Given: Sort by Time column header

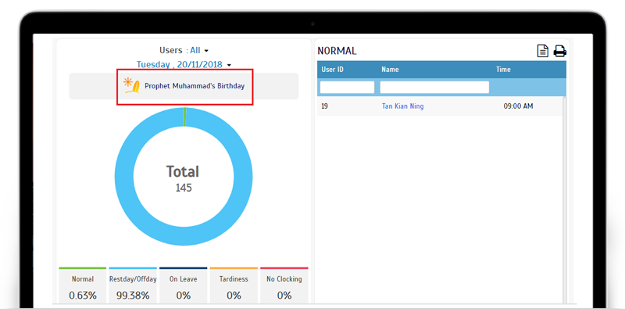Looking at the screenshot, I should tap(503, 70).
